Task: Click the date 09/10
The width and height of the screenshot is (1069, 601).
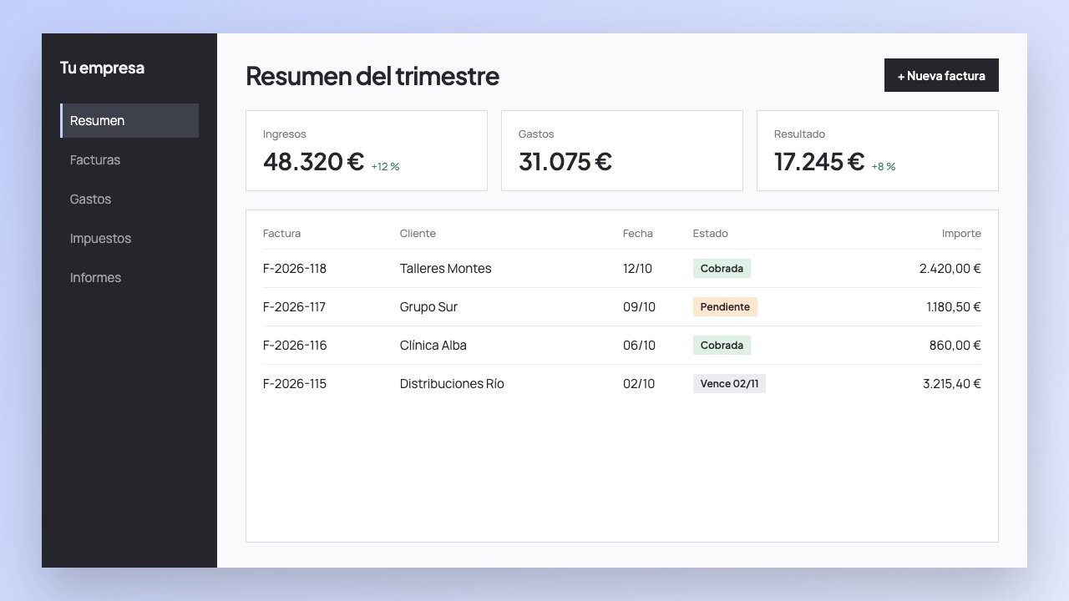Action: coord(639,306)
